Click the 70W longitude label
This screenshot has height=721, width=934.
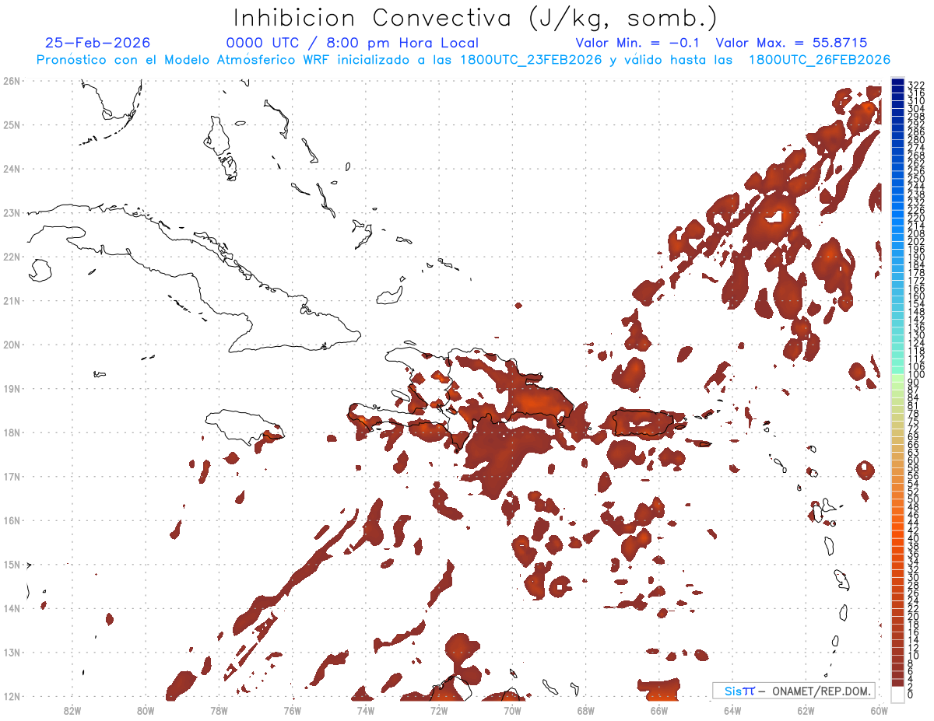click(x=512, y=710)
